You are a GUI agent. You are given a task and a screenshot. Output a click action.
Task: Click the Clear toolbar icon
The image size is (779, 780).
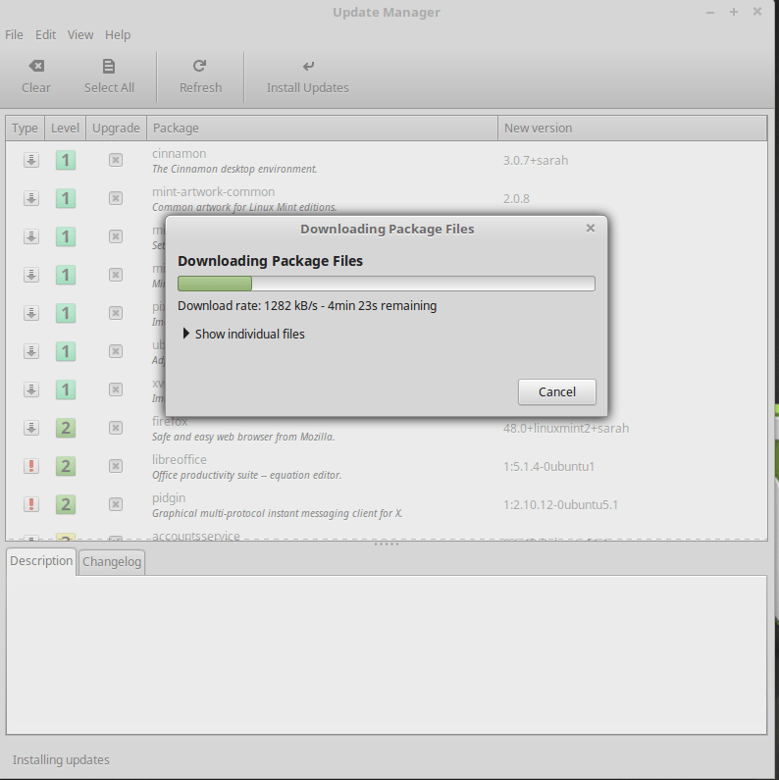pyautogui.click(x=35, y=67)
